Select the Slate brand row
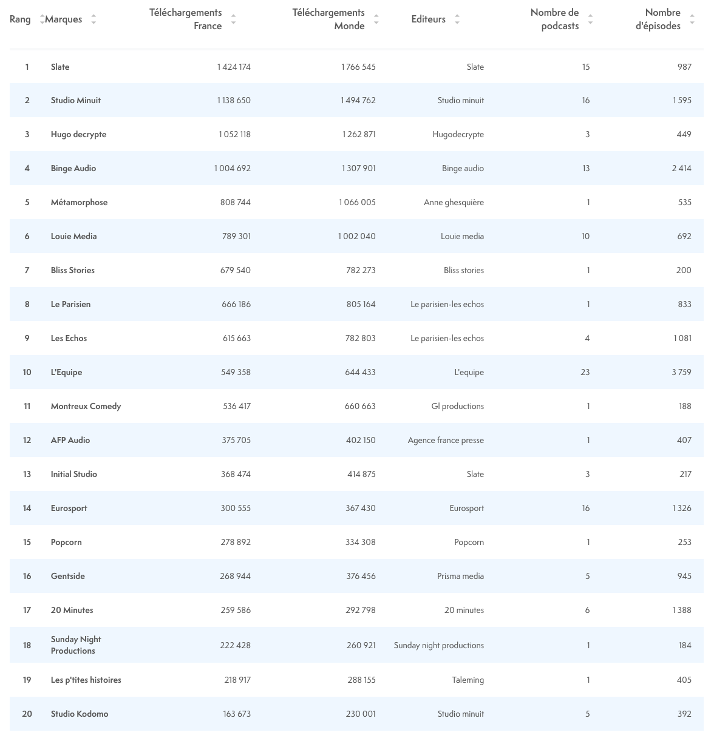711x738 pixels. (60, 67)
